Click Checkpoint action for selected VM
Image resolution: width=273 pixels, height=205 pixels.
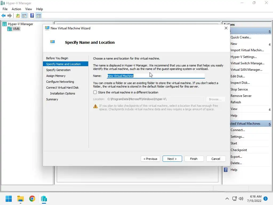coord(239,150)
